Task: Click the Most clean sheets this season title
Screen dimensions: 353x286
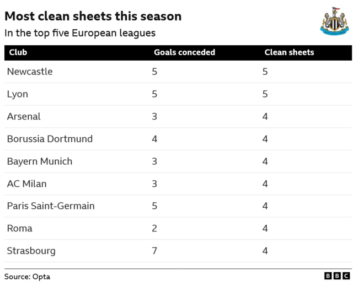Action: pos(93,16)
